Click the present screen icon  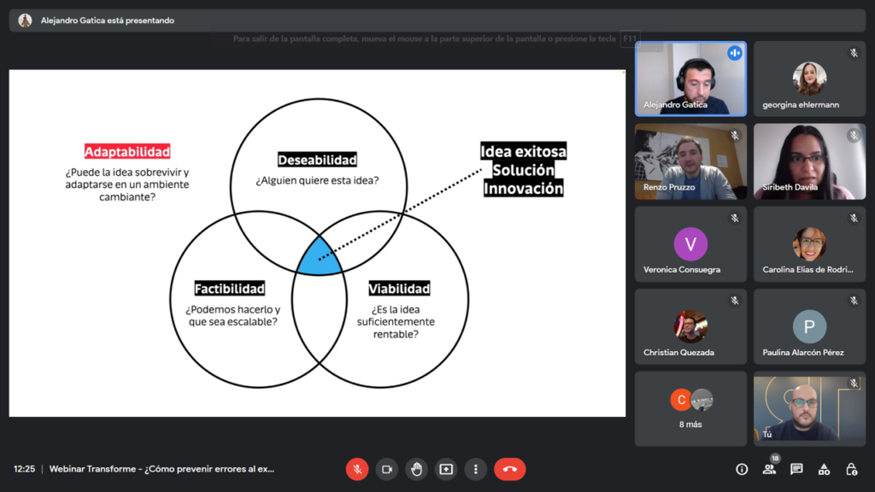(446, 469)
